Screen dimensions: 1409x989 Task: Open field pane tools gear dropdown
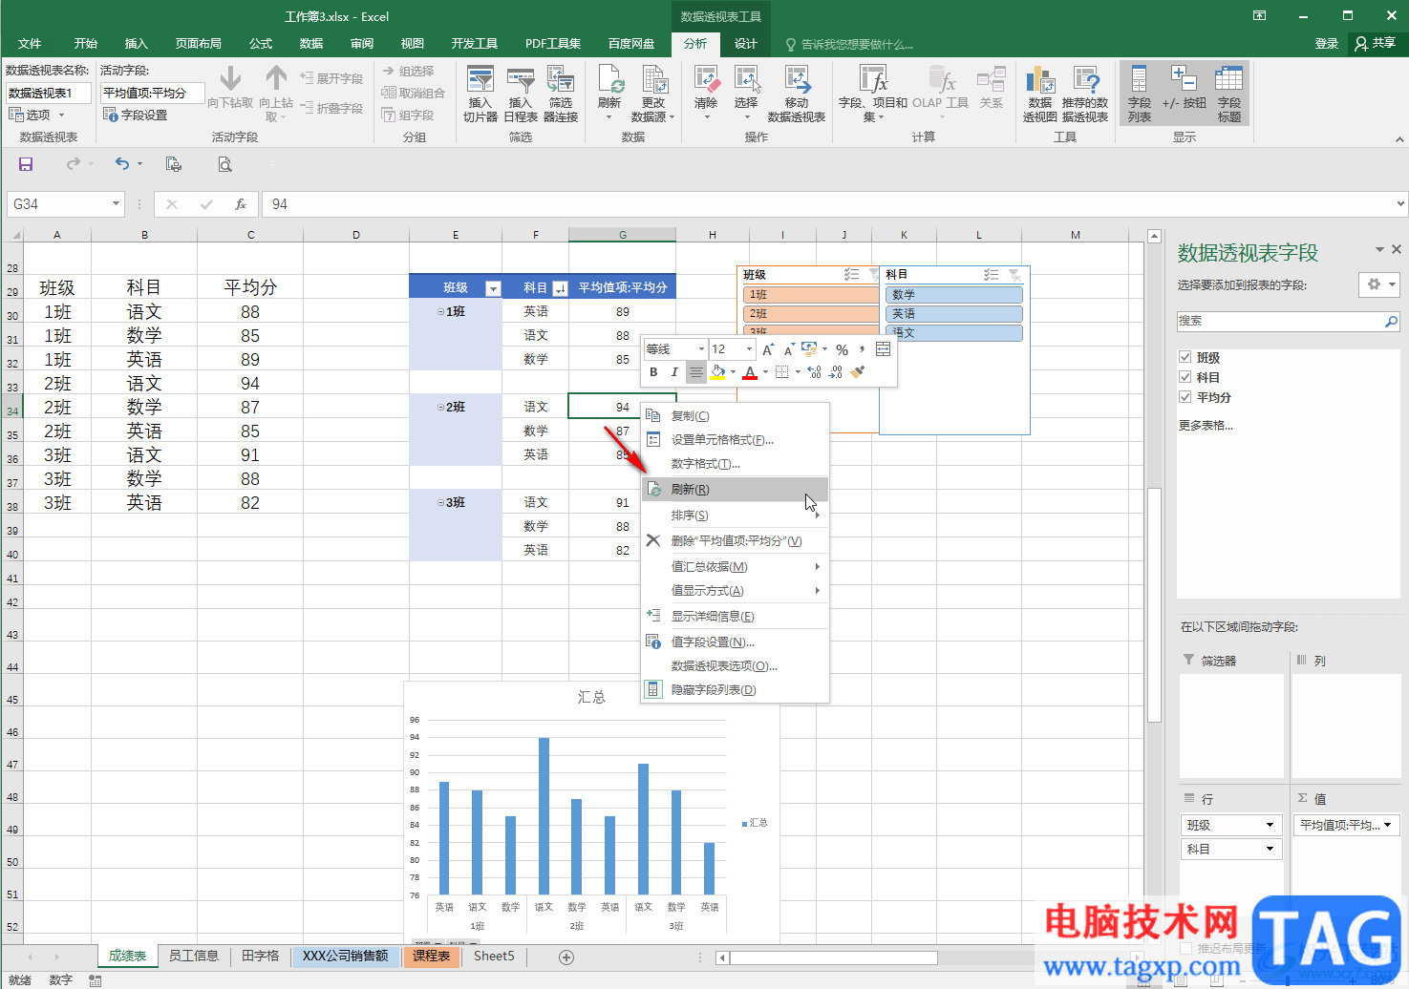[x=1379, y=284]
